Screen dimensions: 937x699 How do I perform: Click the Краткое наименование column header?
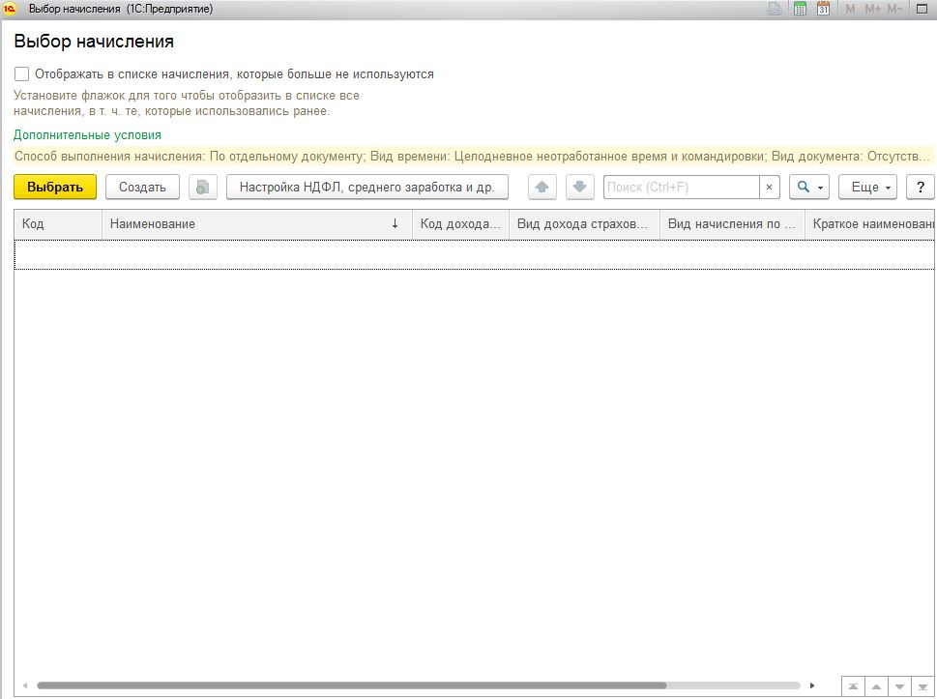tap(869, 224)
